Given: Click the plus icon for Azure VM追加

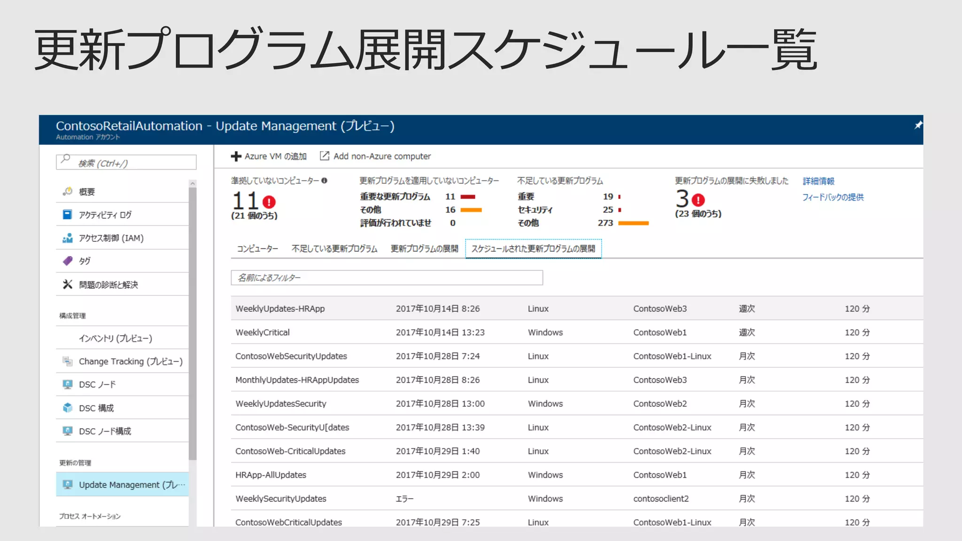Looking at the screenshot, I should pos(236,156).
